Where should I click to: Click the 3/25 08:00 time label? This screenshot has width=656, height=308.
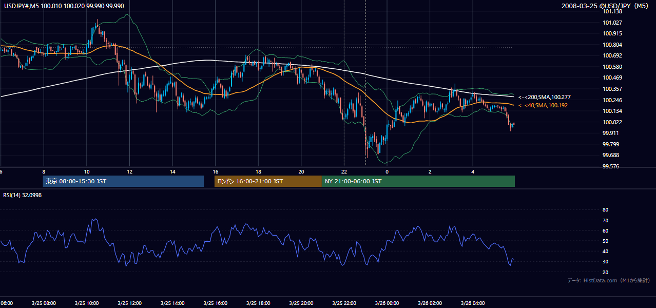coord(44,303)
